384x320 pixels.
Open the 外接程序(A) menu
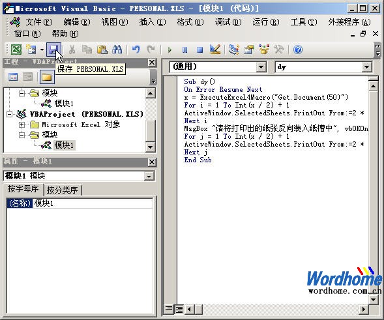click(349, 22)
